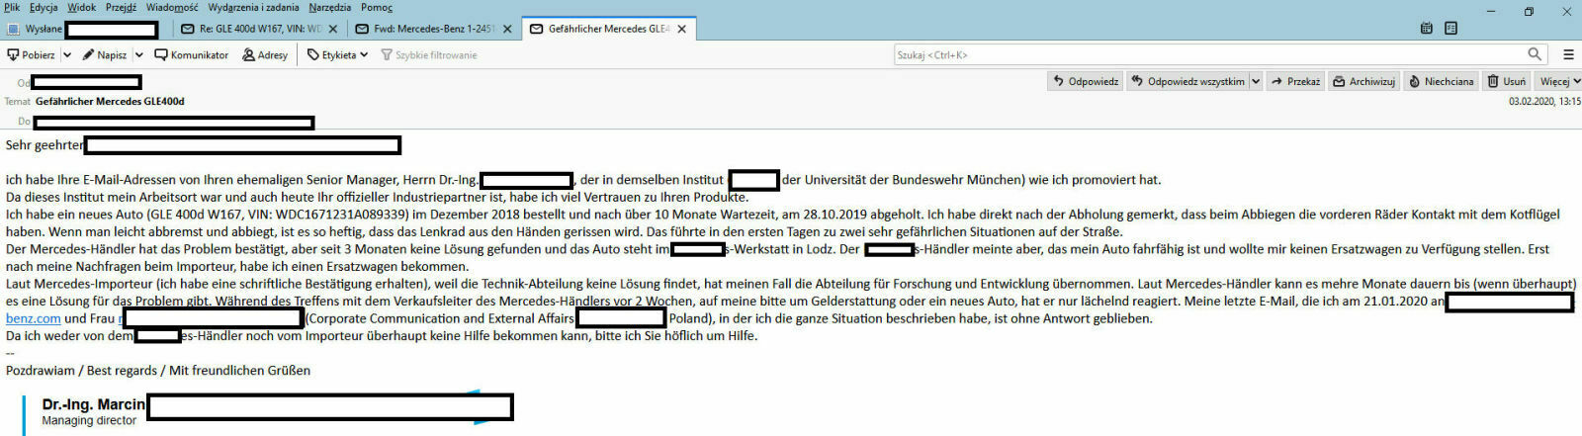Close the 'Fwd: Mercedes-Benz 1-2451' tab

[507, 29]
